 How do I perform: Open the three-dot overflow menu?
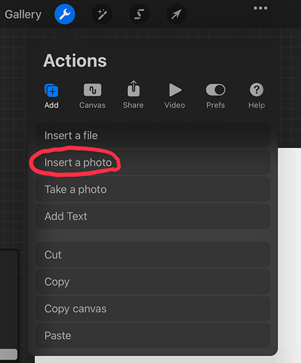click(260, 8)
